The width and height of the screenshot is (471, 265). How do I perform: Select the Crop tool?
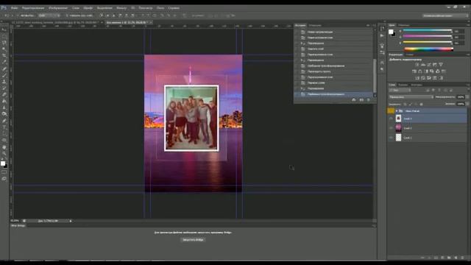[4, 55]
